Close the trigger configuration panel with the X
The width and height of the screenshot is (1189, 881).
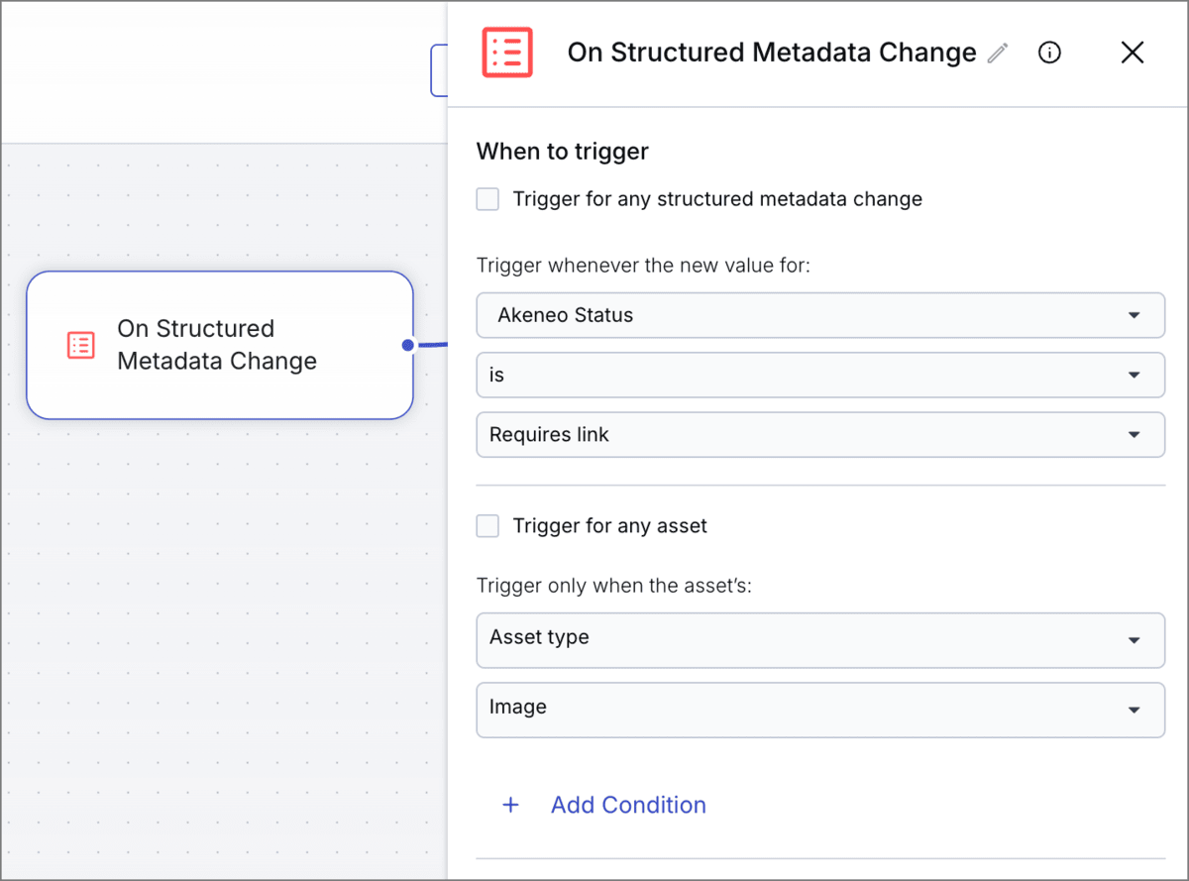point(1132,53)
